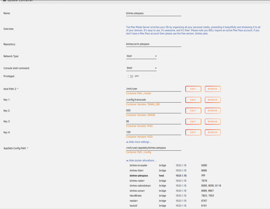Click the Repository input field
Viewport: 270px width, 209px height.
point(154,44)
